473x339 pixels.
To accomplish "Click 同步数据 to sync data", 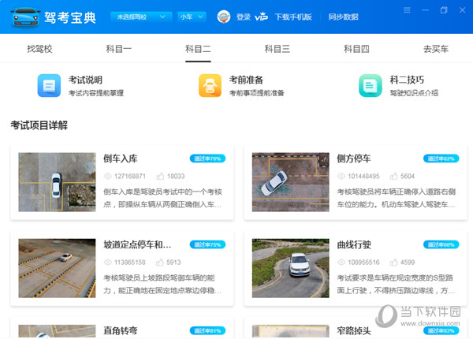I will [343, 17].
